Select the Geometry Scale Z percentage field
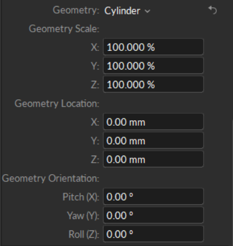 (153, 84)
